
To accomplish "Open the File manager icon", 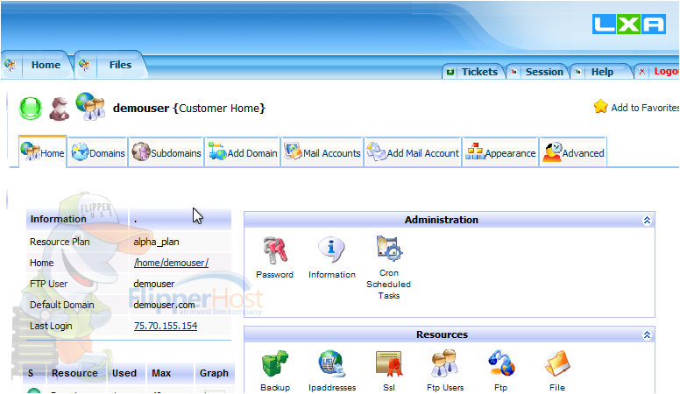I will point(557,363).
